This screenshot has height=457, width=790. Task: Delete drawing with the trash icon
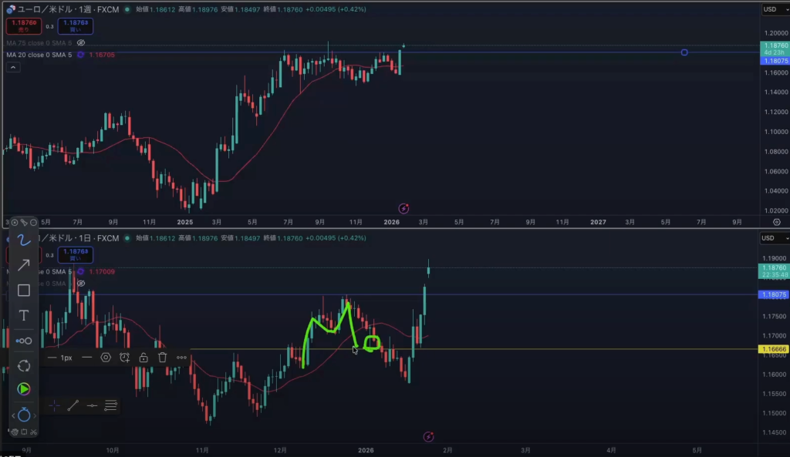pos(163,358)
